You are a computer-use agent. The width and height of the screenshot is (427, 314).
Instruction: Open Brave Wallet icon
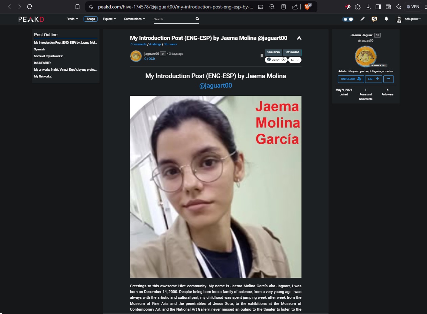click(x=388, y=7)
